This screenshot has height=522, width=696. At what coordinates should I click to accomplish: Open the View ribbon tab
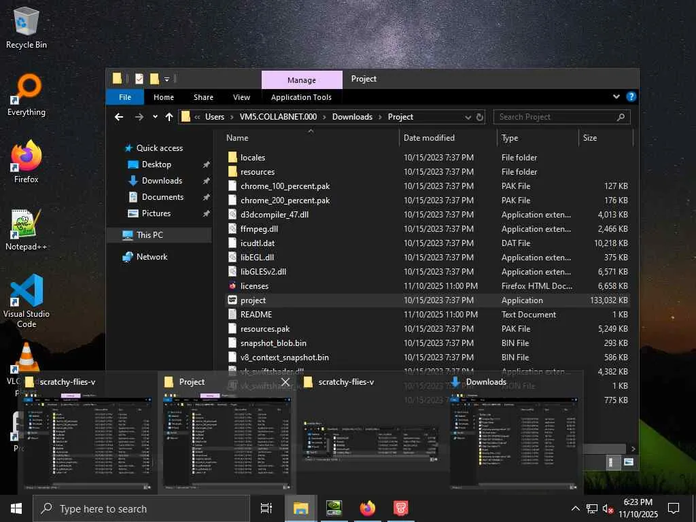tap(241, 97)
